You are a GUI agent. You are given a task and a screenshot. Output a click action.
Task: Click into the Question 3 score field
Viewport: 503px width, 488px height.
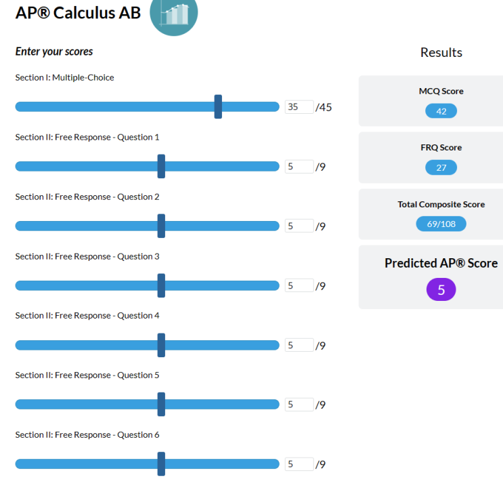coord(299,286)
